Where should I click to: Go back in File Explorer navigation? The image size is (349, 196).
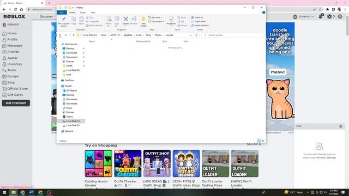[61, 35]
